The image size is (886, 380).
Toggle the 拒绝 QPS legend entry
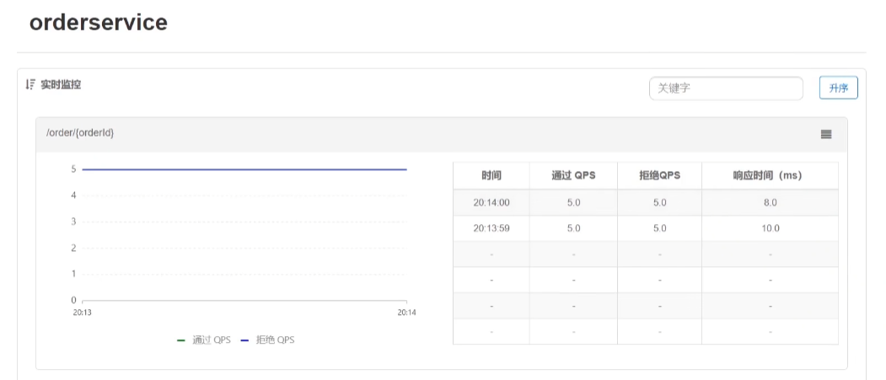click(268, 340)
